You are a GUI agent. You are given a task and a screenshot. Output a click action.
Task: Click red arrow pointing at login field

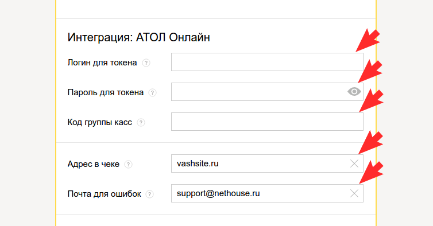click(368, 40)
